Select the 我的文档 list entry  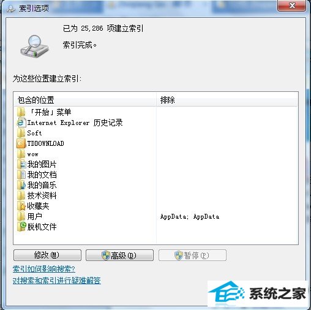(42, 175)
